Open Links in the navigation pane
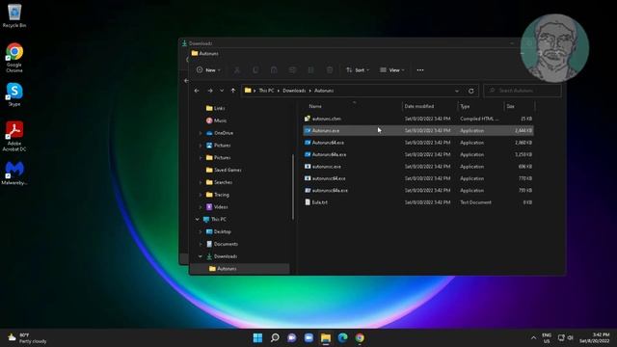617x347 pixels. coord(215,108)
